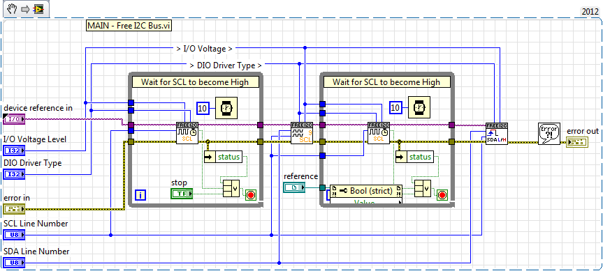
Task: Select the I/O Voltage Level I32 terminal
Action: pos(14,150)
